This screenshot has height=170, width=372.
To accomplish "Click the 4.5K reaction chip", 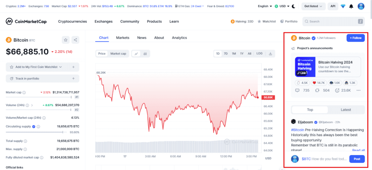I will tap(303, 83).
